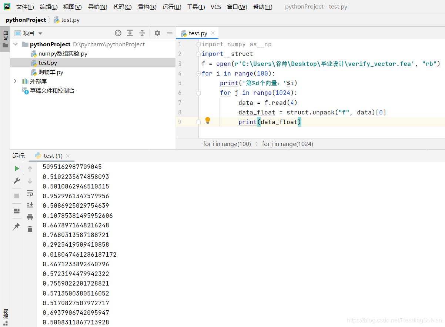Viewport: 445px width, 327px height.
Task: Toggle soft-wrap in run console
Action: point(30,193)
